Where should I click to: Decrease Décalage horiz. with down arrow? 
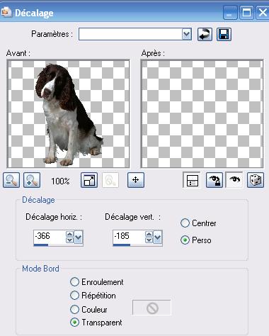69,240
